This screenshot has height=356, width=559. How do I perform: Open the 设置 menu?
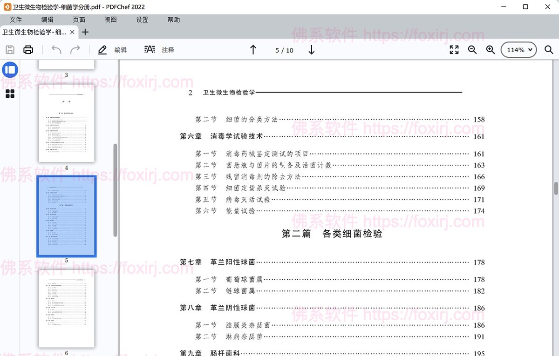pyautogui.click(x=142, y=20)
